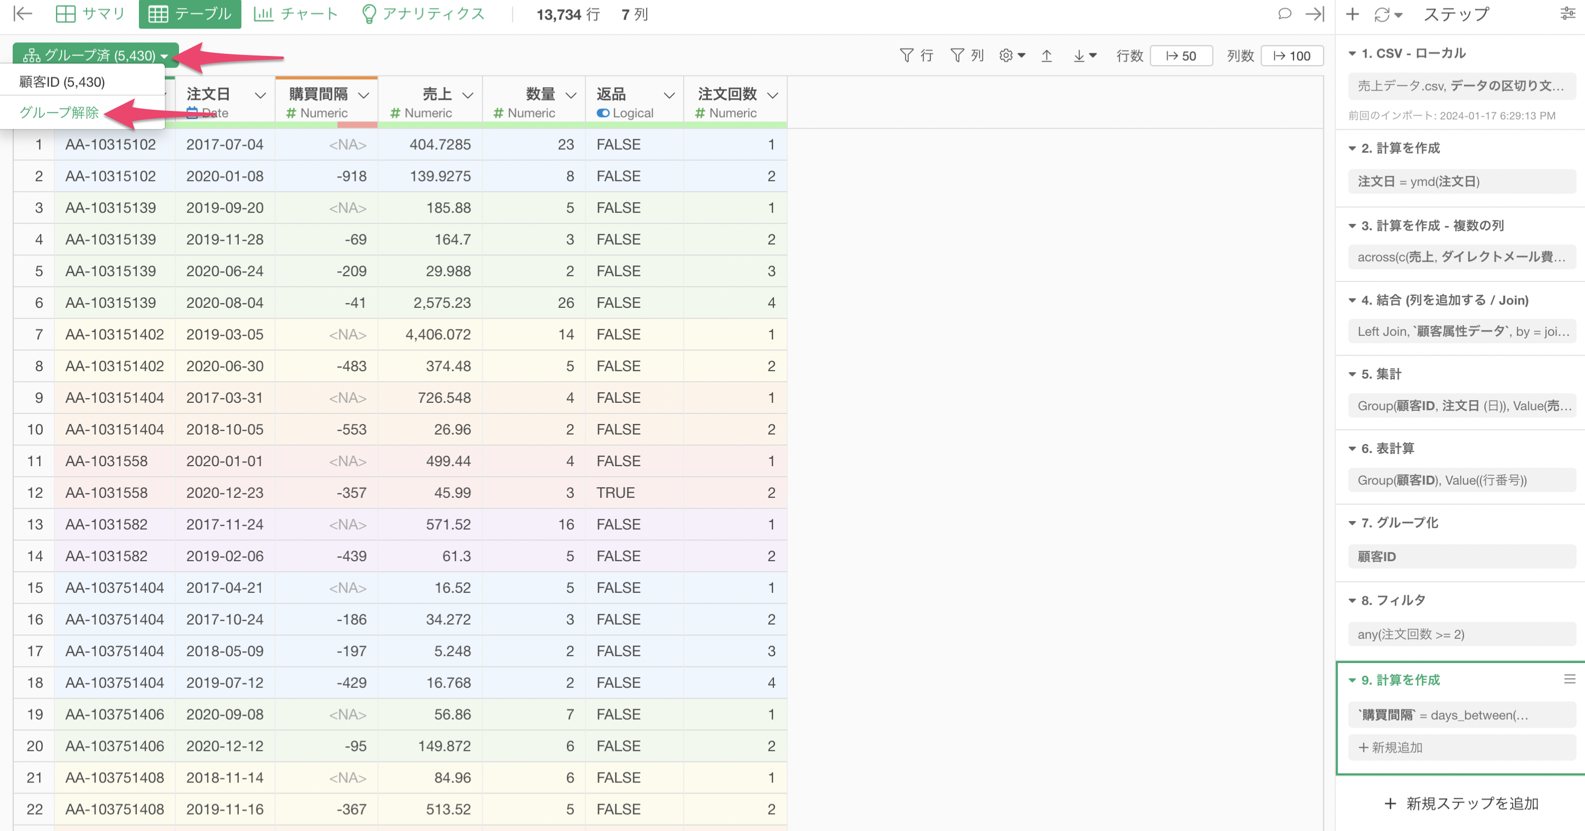Collapse step 1. CSV - ローカル

pyautogui.click(x=1353, y=53)
